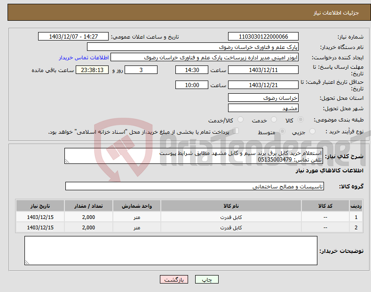Click the deadline time field 14:30
Image resolution: width=371 pixels, height=292 pixels.
coord(192,70)
